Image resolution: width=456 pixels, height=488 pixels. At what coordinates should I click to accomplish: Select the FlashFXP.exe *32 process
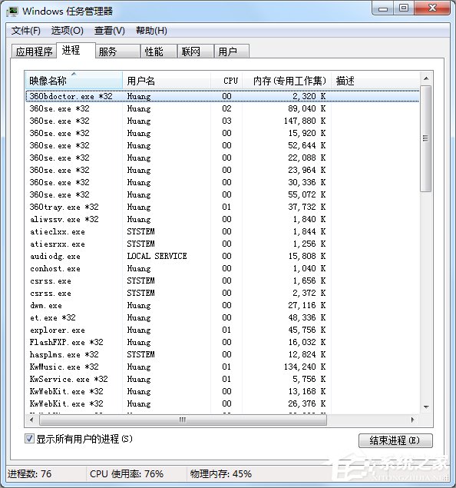tap(223, 342)
